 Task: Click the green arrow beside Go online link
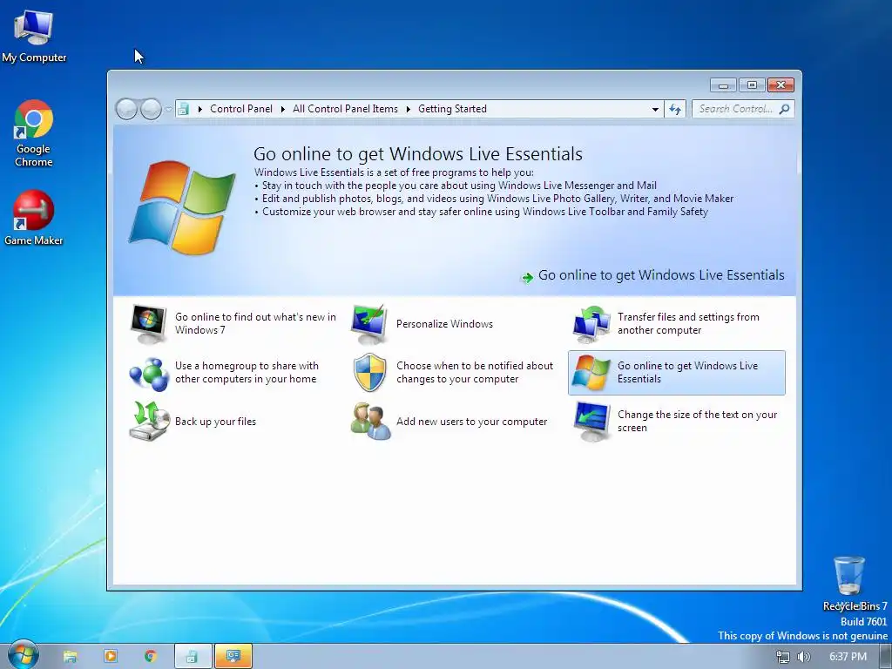[x=527, y=277]
